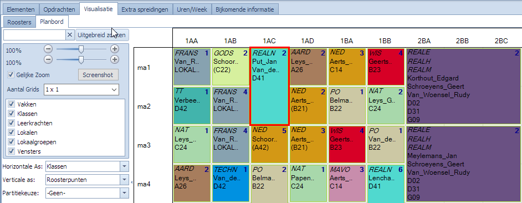Click the Uitgebreid zoeken button
Image resolution: width=522 pixels, height=203 pixels.
102,35
